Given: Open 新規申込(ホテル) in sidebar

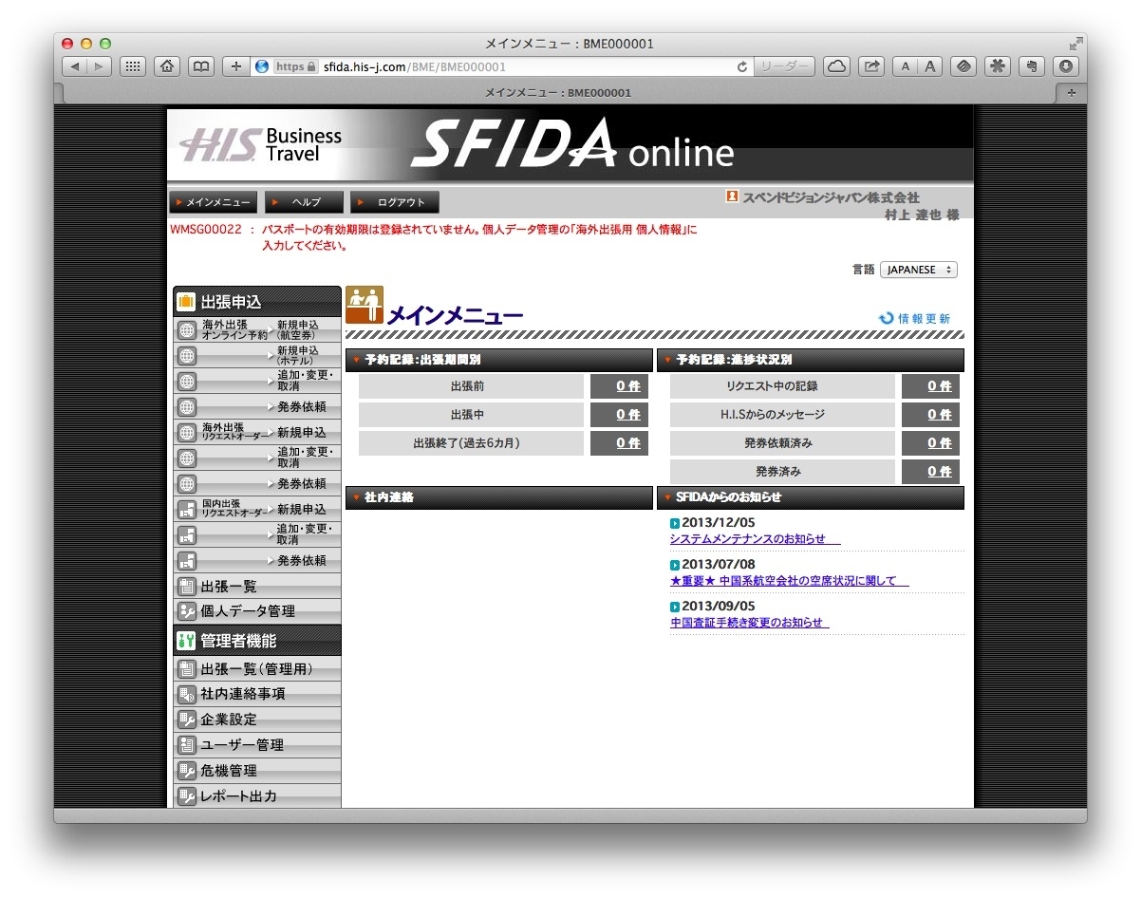Looking at the screenshot, I should 257,356.
